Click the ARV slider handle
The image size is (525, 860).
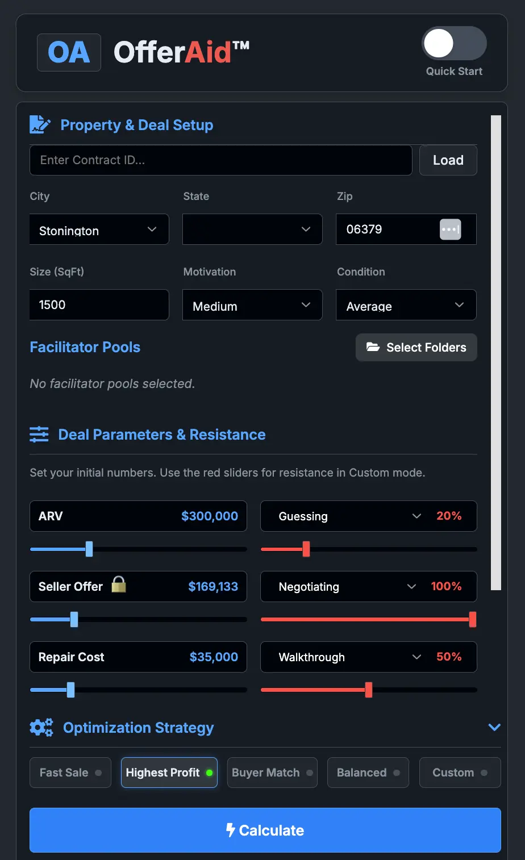[89, 549]
